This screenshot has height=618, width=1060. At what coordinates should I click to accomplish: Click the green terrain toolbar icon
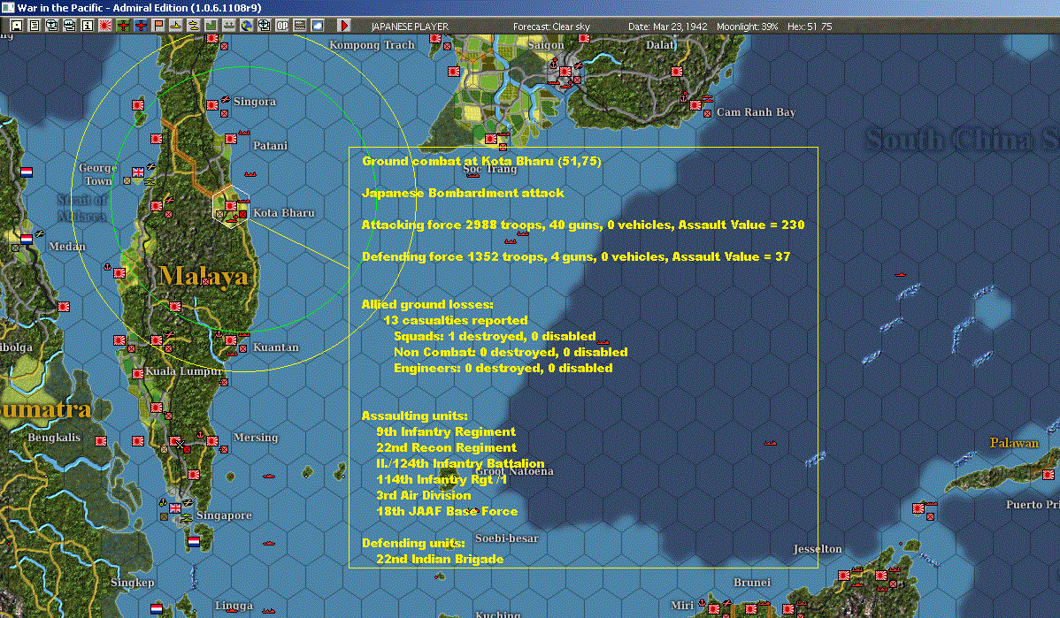coord(211,26)
